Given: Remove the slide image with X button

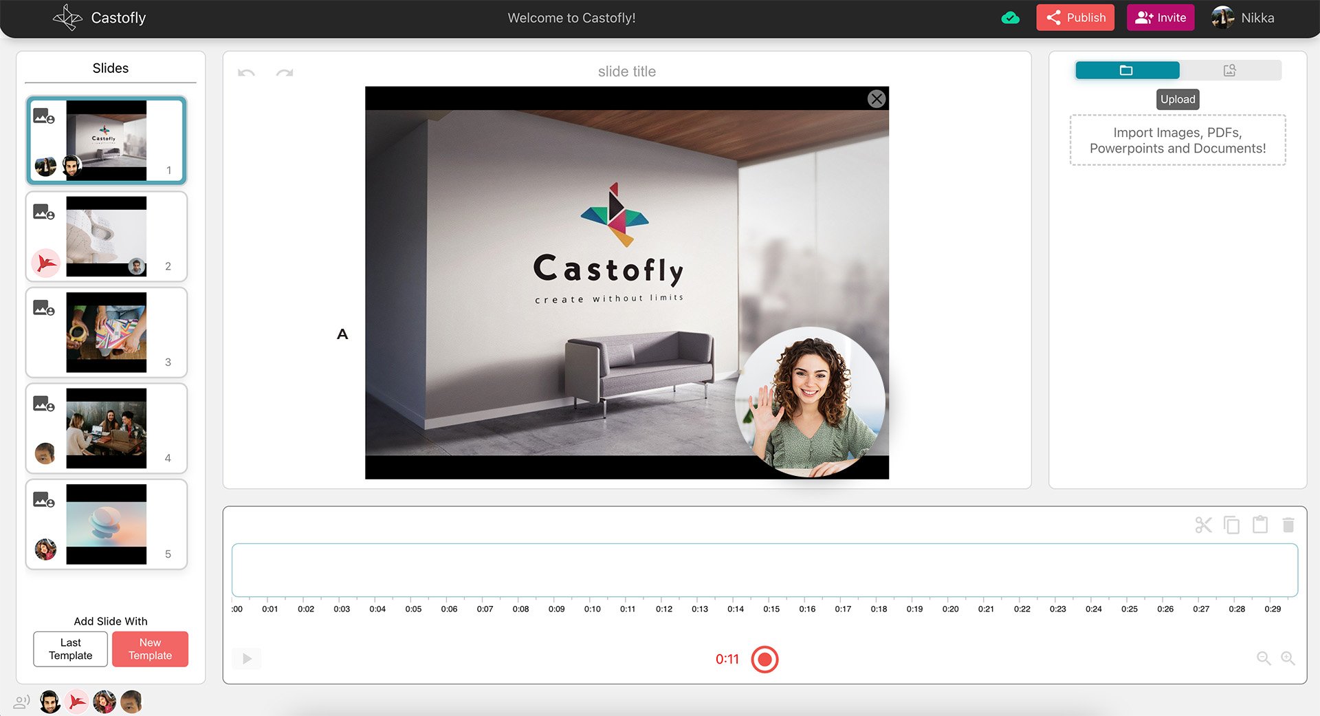Looking at the screenshot, I should pos(876,99).
